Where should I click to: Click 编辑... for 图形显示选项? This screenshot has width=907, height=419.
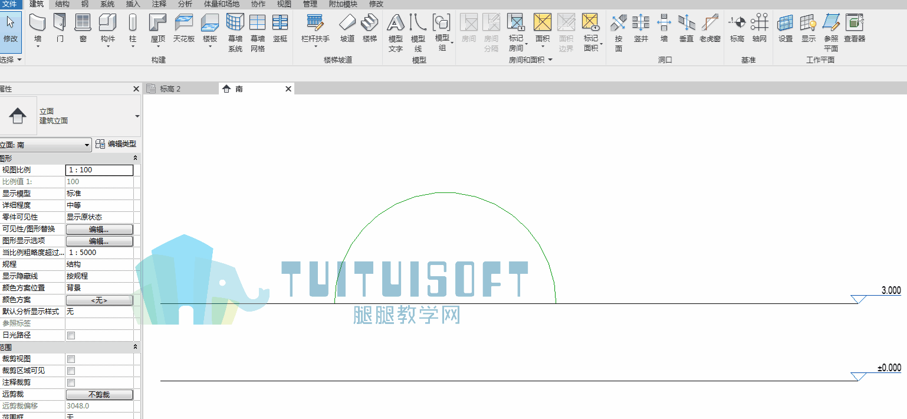click(99, 241)
